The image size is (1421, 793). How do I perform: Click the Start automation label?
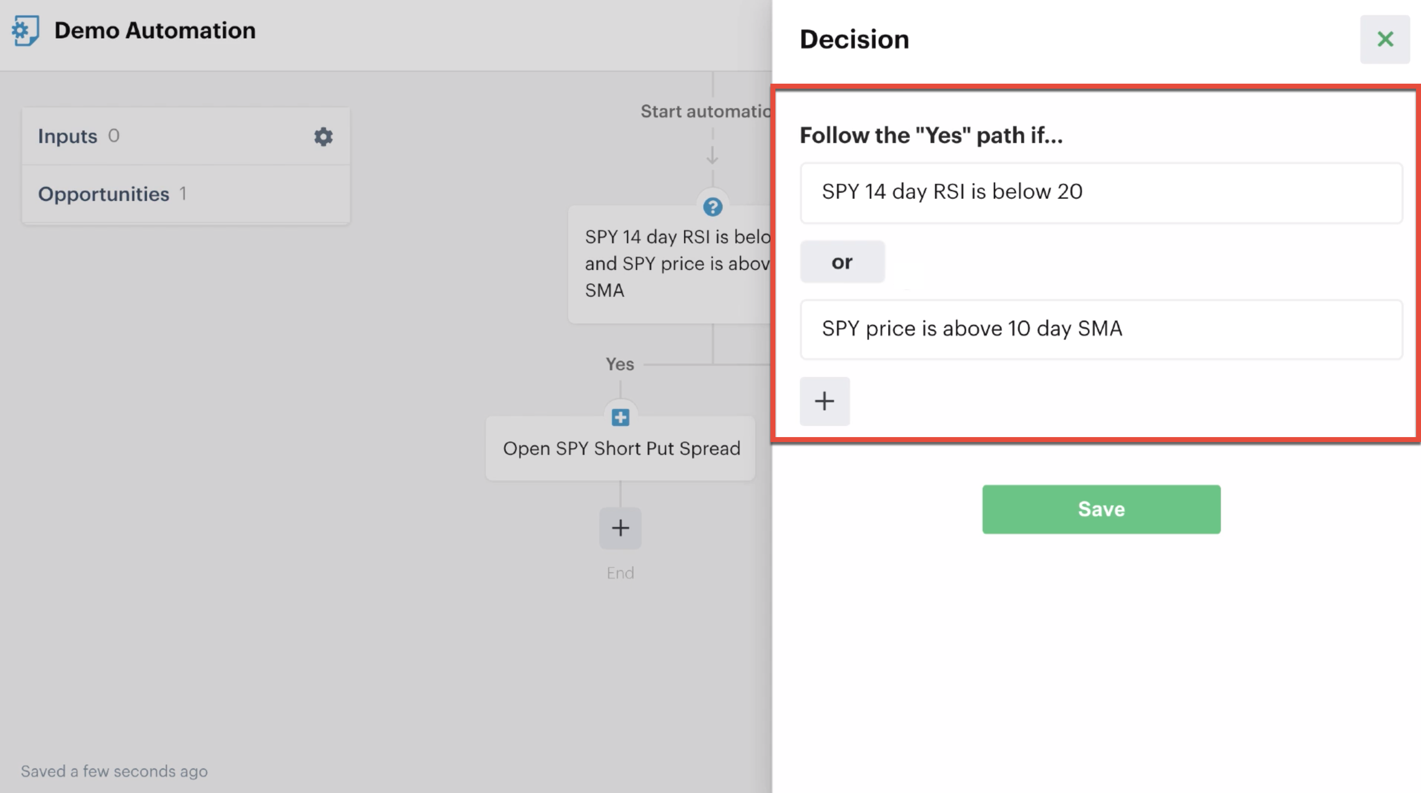click(705, 111)
